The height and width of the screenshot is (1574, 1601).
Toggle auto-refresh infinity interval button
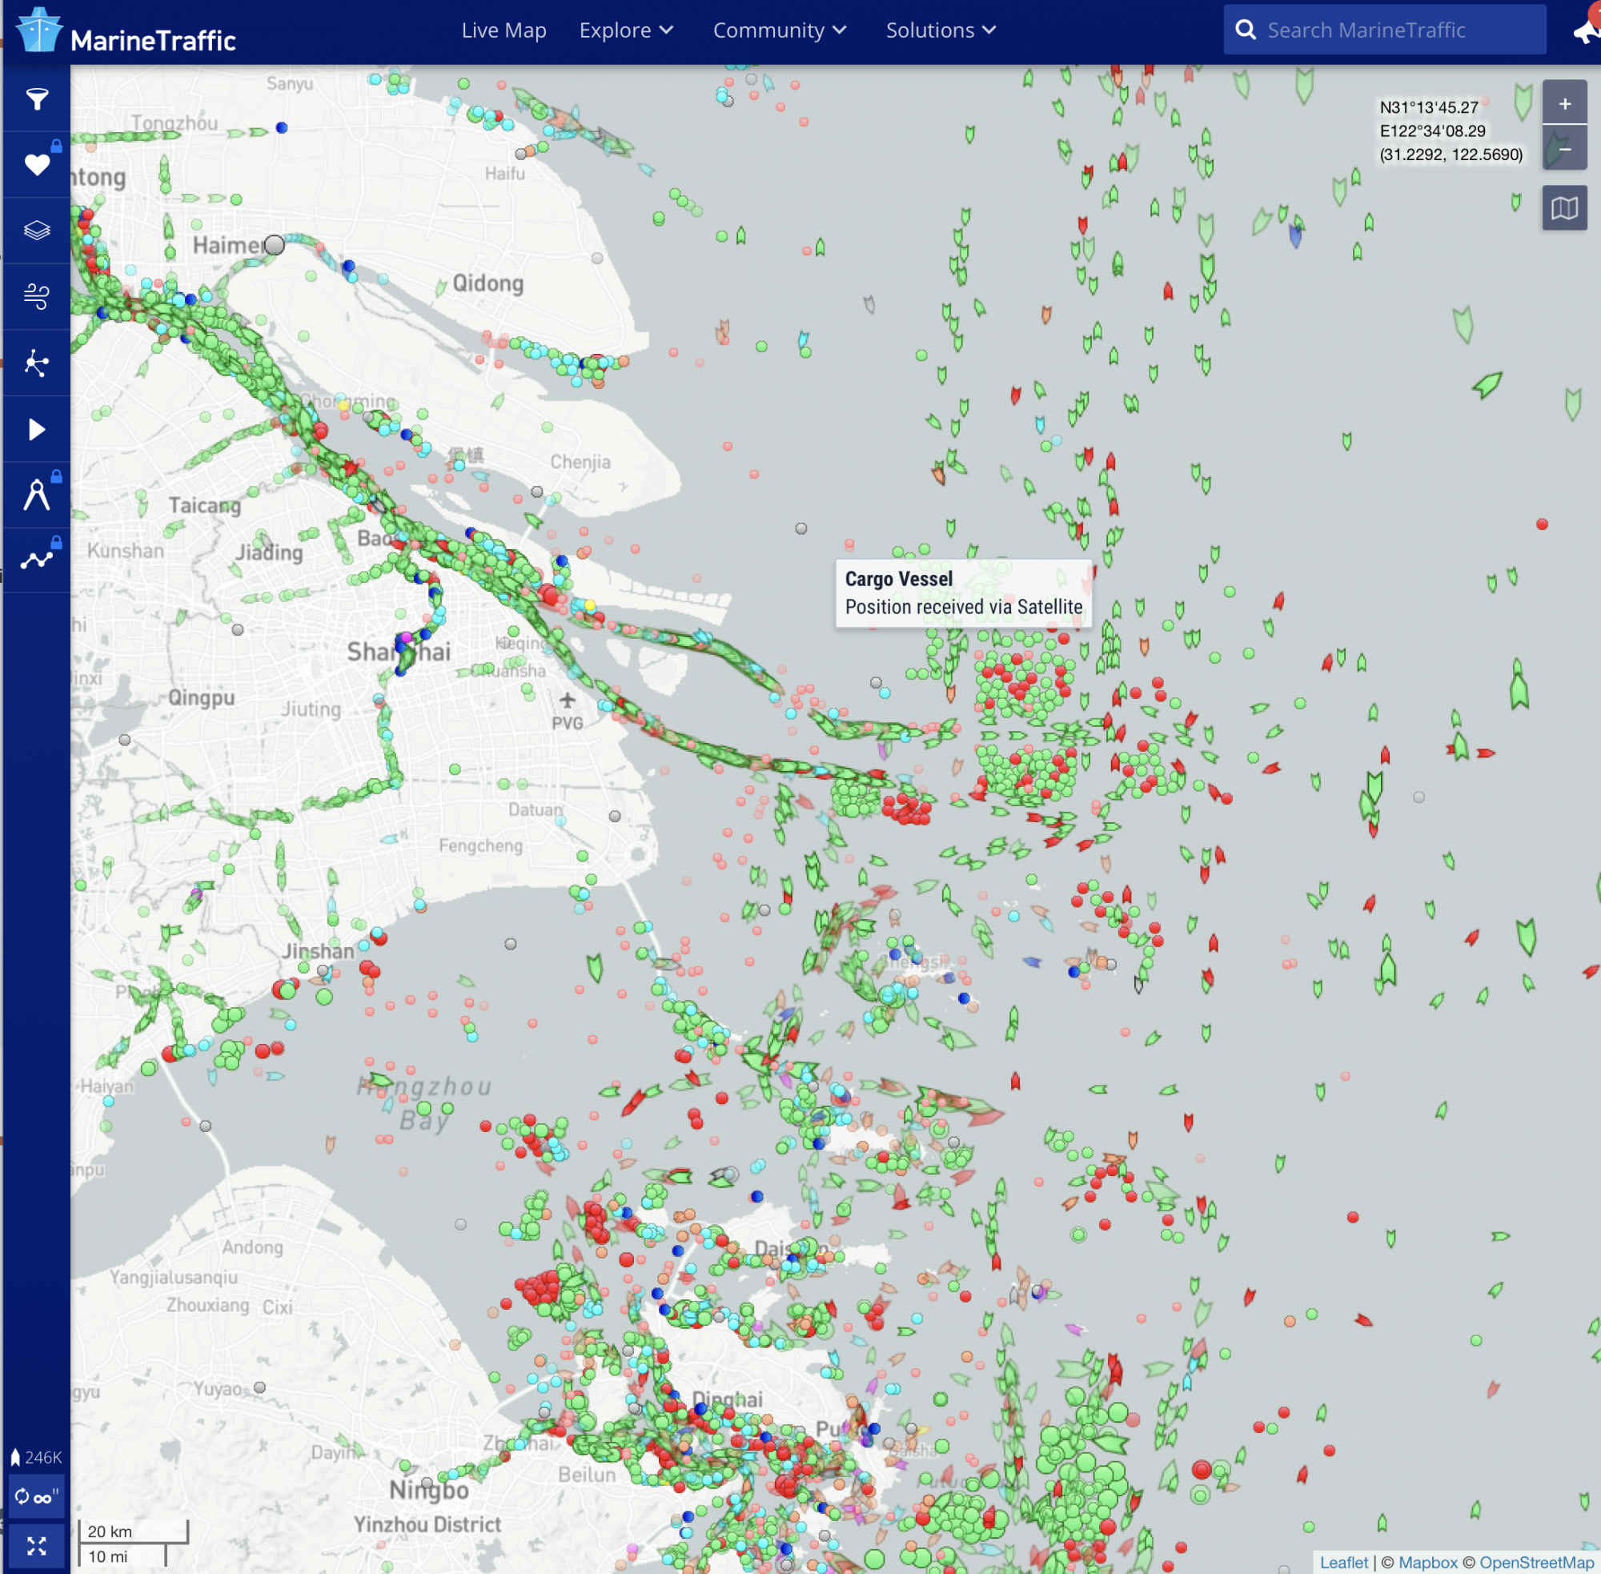click(x=36, y=1496)
